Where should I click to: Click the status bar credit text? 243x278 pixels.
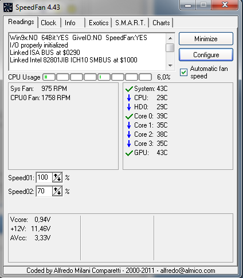pos(121,271)
